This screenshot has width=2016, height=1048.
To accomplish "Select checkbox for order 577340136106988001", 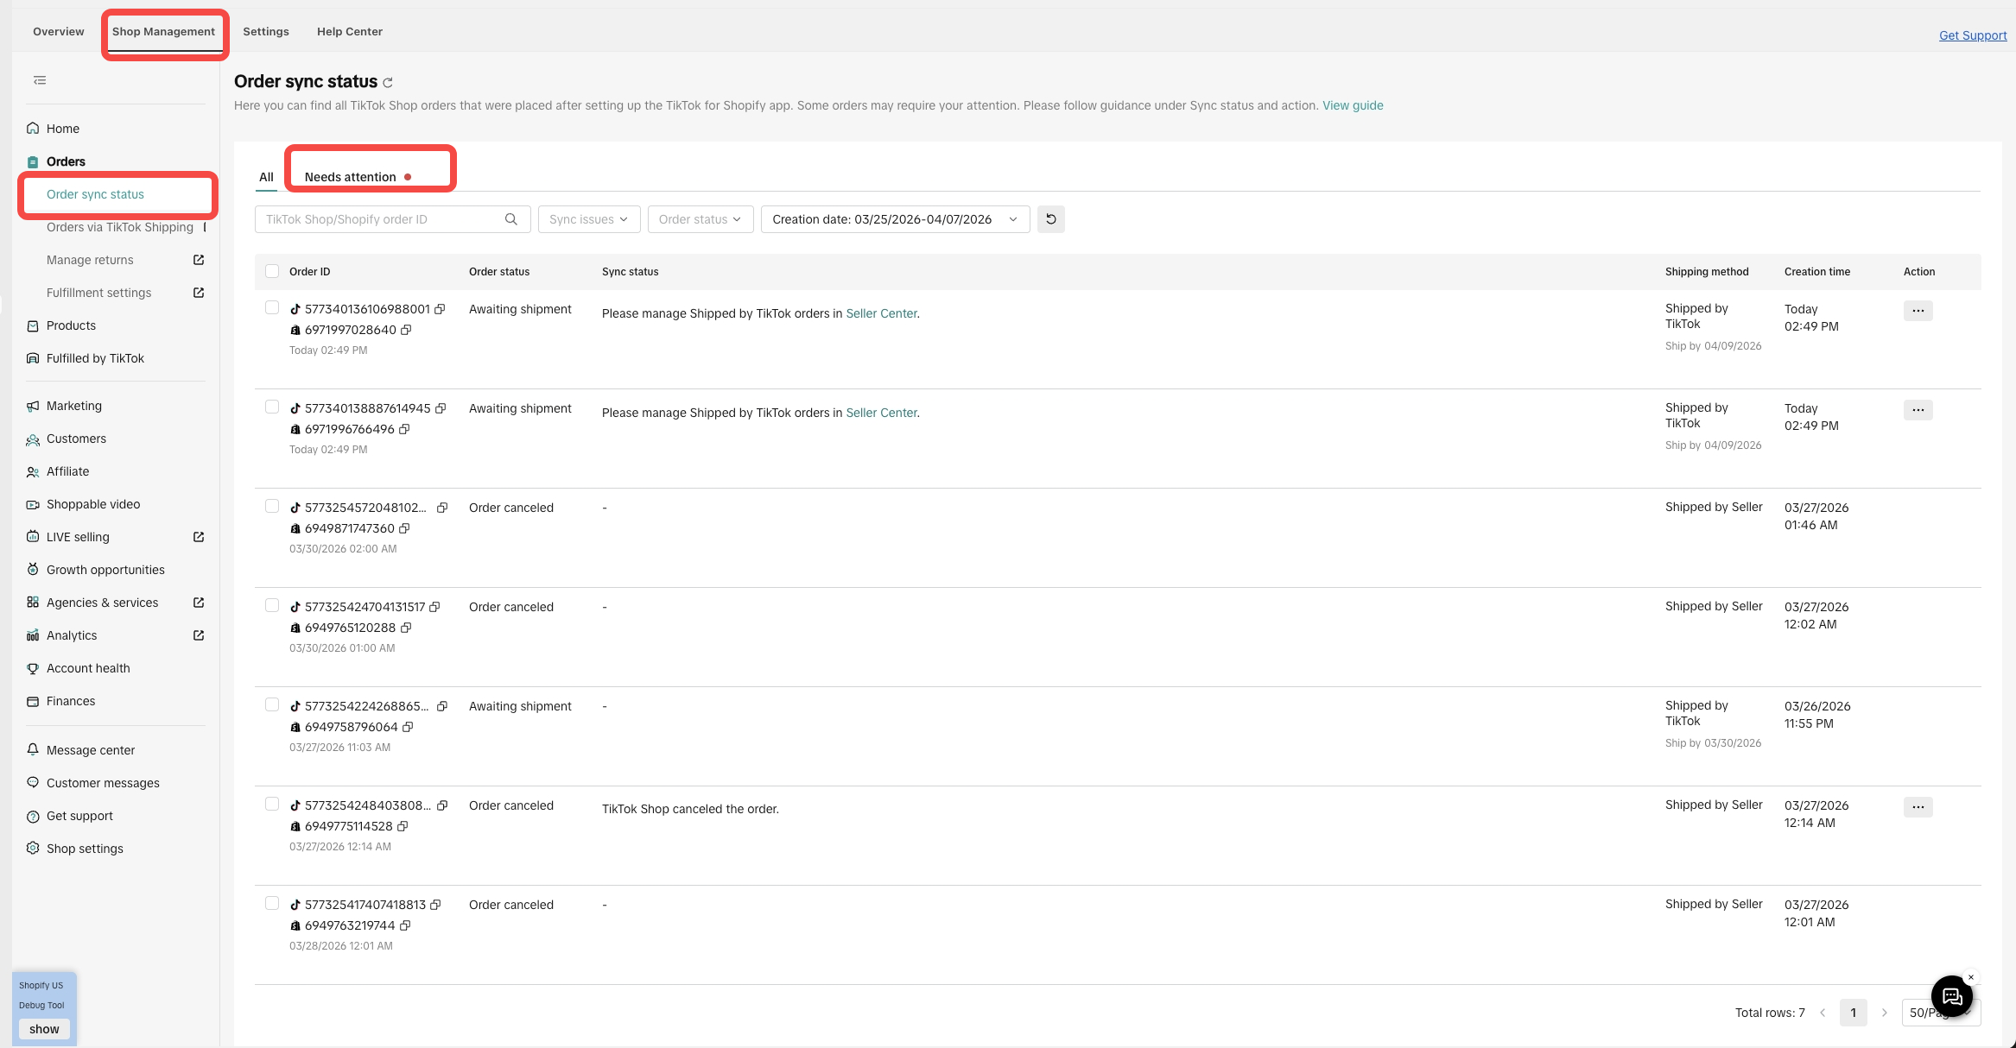I will tap(272, 307).
